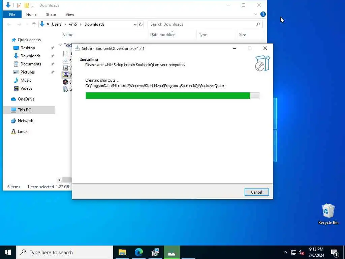Click the Search Downloads field
The height and width of the screenshot is (259, 345).
pyautogui.click(x=205, y=24)
